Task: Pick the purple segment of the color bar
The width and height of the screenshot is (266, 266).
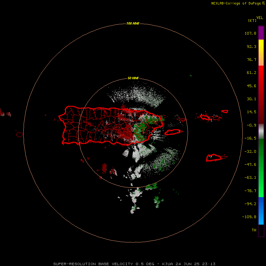Action: coord(261,33)
